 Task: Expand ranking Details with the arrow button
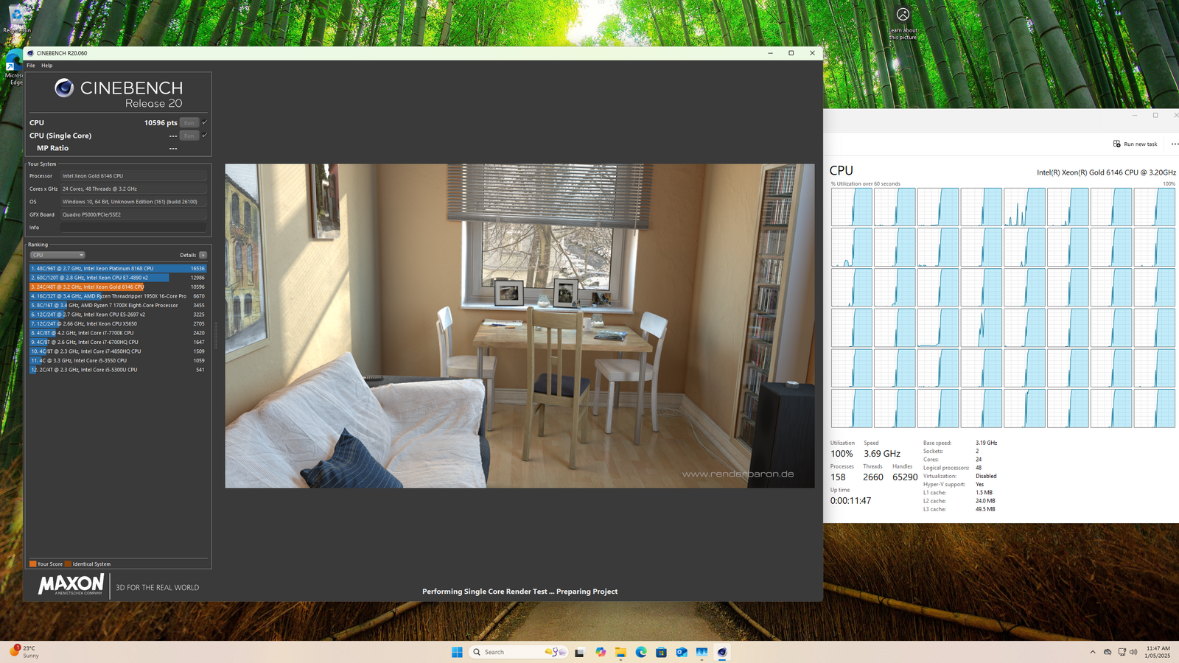click(203, 255)
